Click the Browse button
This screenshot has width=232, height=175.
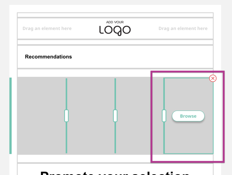click(188, 116)
